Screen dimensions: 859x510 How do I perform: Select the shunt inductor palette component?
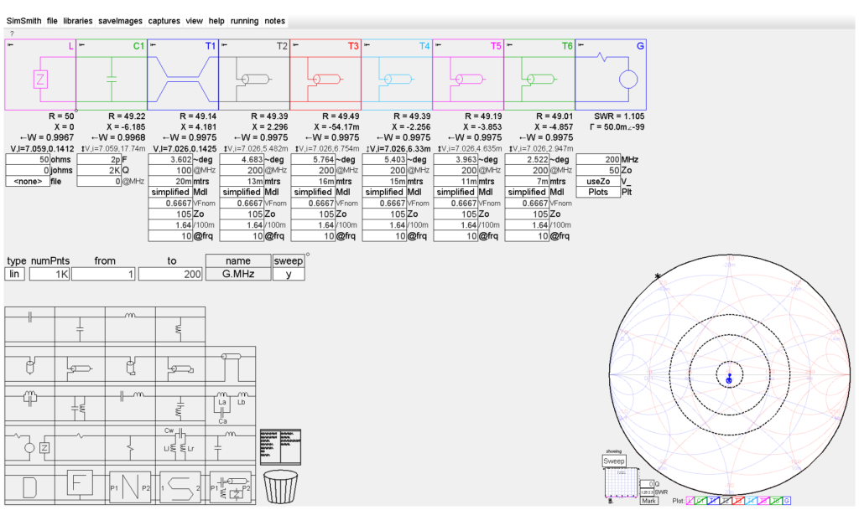pyautogui.click(x=180, y=325)
